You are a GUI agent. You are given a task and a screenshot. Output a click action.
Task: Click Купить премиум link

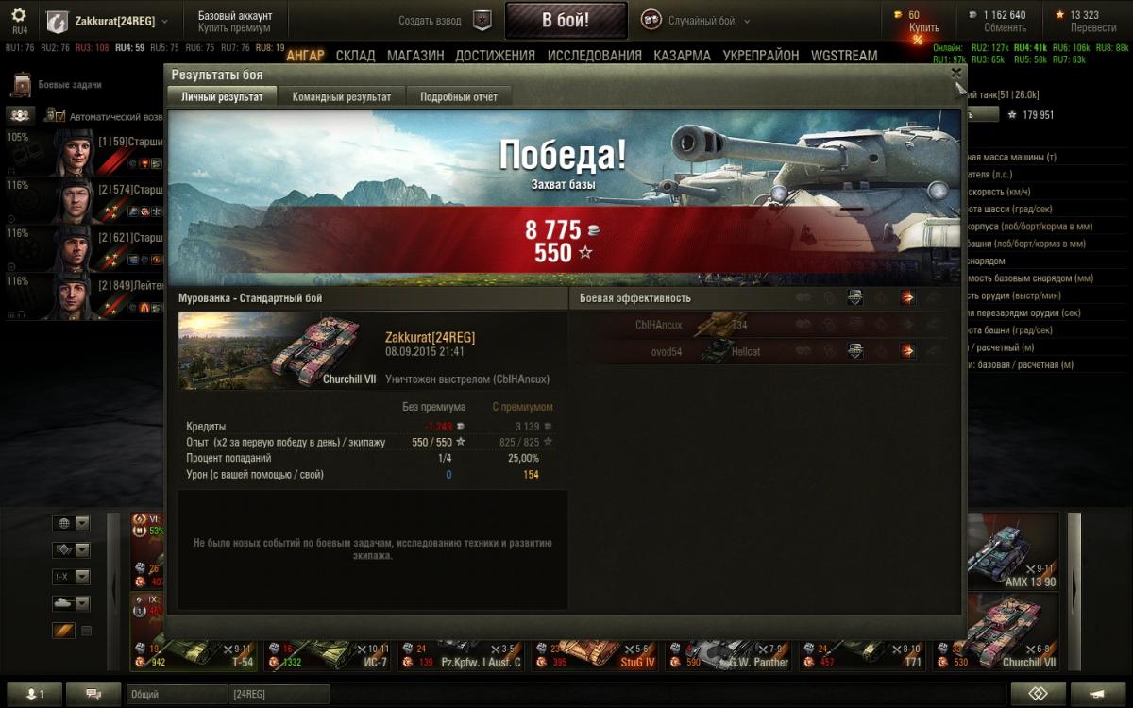234,28
